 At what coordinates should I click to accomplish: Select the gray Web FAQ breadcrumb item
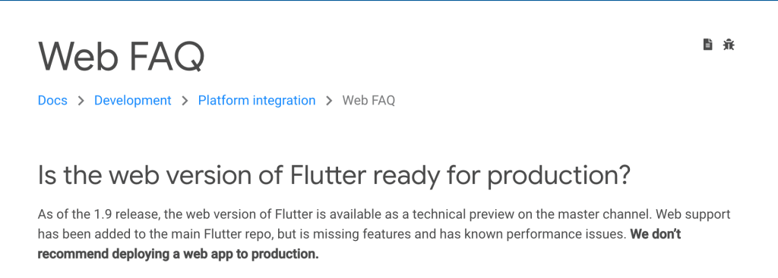368,101
